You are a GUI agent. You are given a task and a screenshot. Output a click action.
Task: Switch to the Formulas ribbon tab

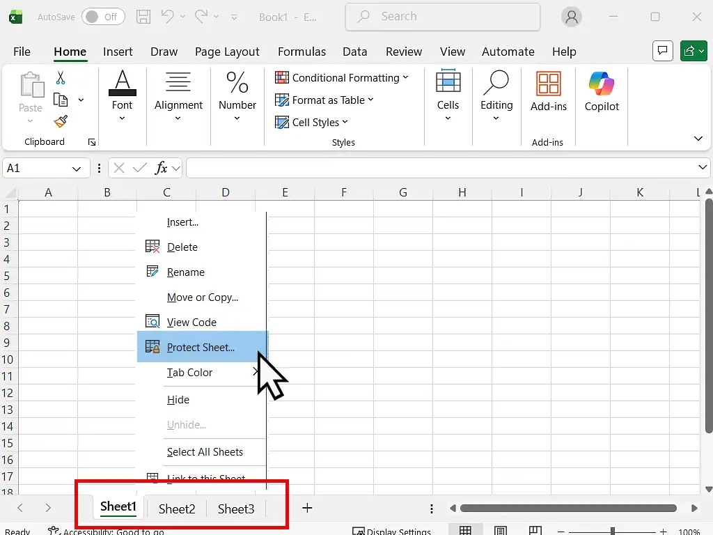click(x=301, y=51)
